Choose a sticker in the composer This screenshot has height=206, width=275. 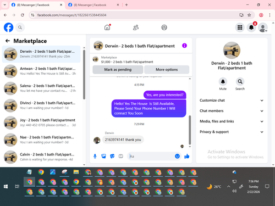pyautogui.click(x=112, y=156)
